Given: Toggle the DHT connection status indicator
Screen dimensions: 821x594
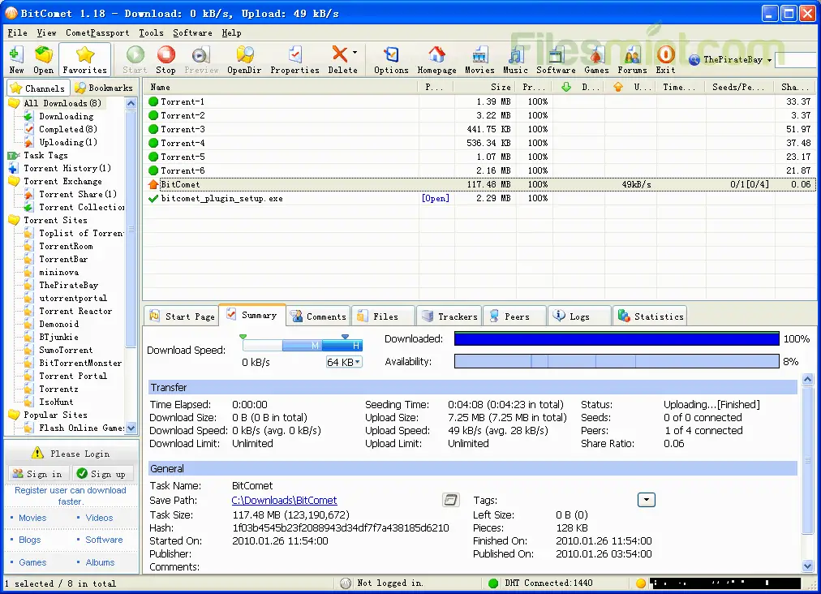Looking at the screenshot, I should [493, 583].
